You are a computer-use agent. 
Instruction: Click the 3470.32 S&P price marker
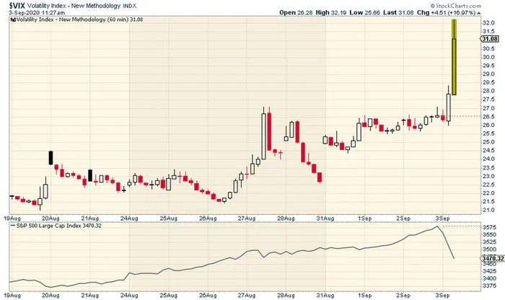point(493,258)
